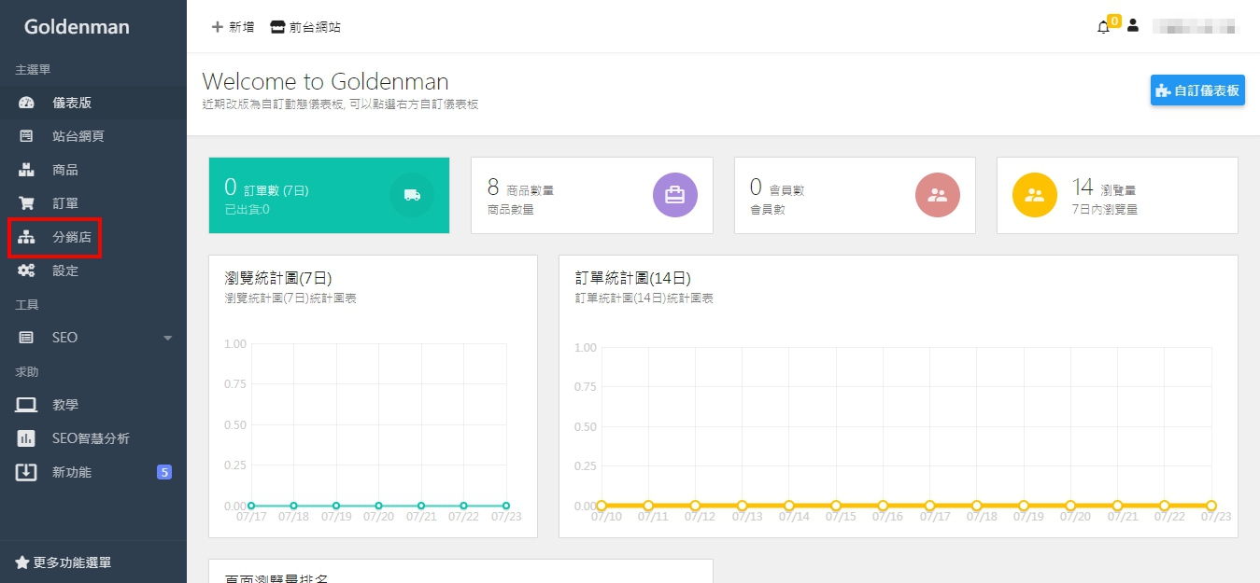Open SEO智慧分析 in sidebar

pos(93,438)
